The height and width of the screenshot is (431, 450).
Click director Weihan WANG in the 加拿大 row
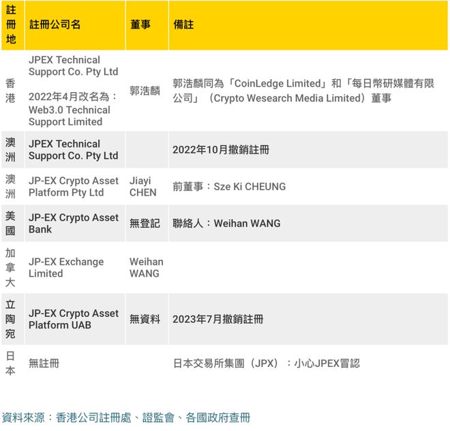coord(147,267)
